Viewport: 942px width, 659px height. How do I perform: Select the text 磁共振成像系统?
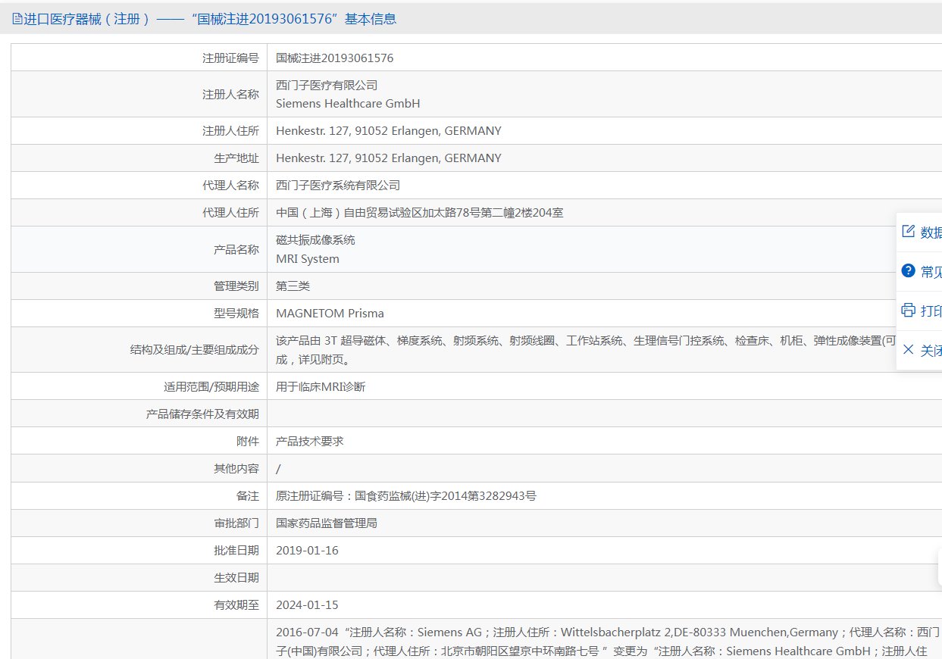[315, 240]
